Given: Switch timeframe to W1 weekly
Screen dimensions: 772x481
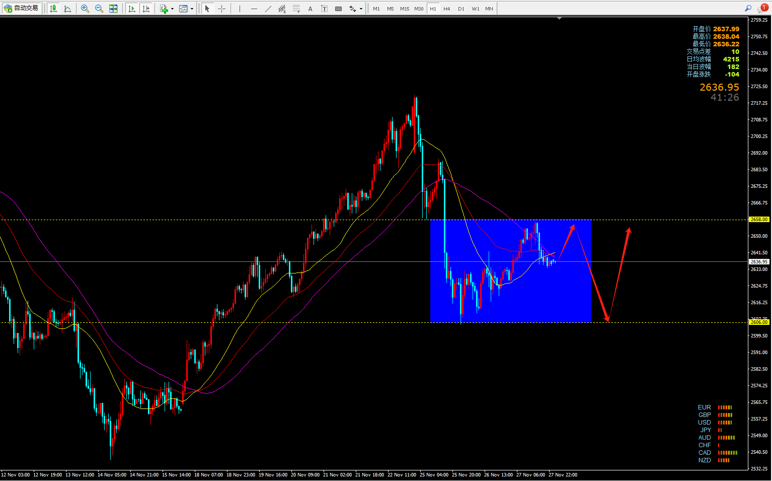Looking at the screenshot, I should pyautogui.click(x=475, y=9).
